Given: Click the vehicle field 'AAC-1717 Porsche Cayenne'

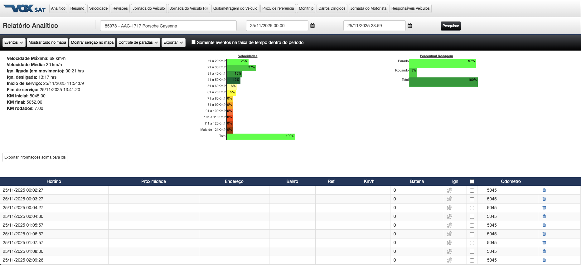Looking at the screenshot, I should (x=168, y=26).
